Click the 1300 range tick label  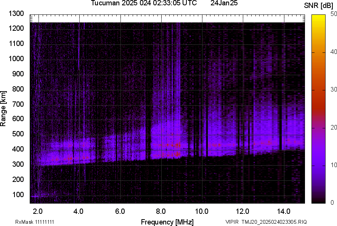tap(16, 14)
